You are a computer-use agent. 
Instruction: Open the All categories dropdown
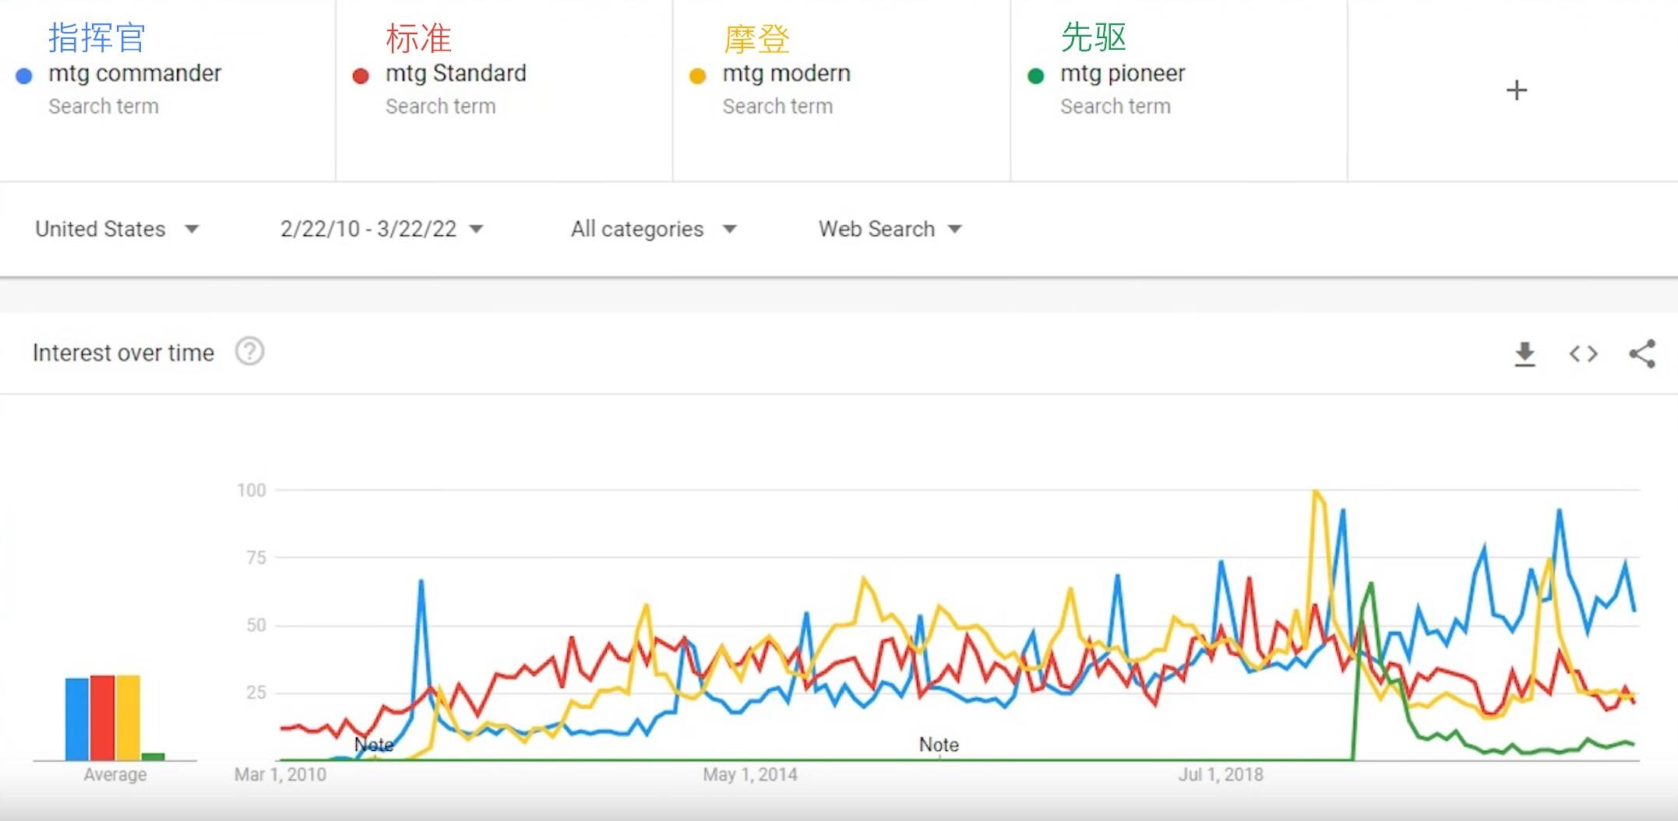click(x=653, y=229)
